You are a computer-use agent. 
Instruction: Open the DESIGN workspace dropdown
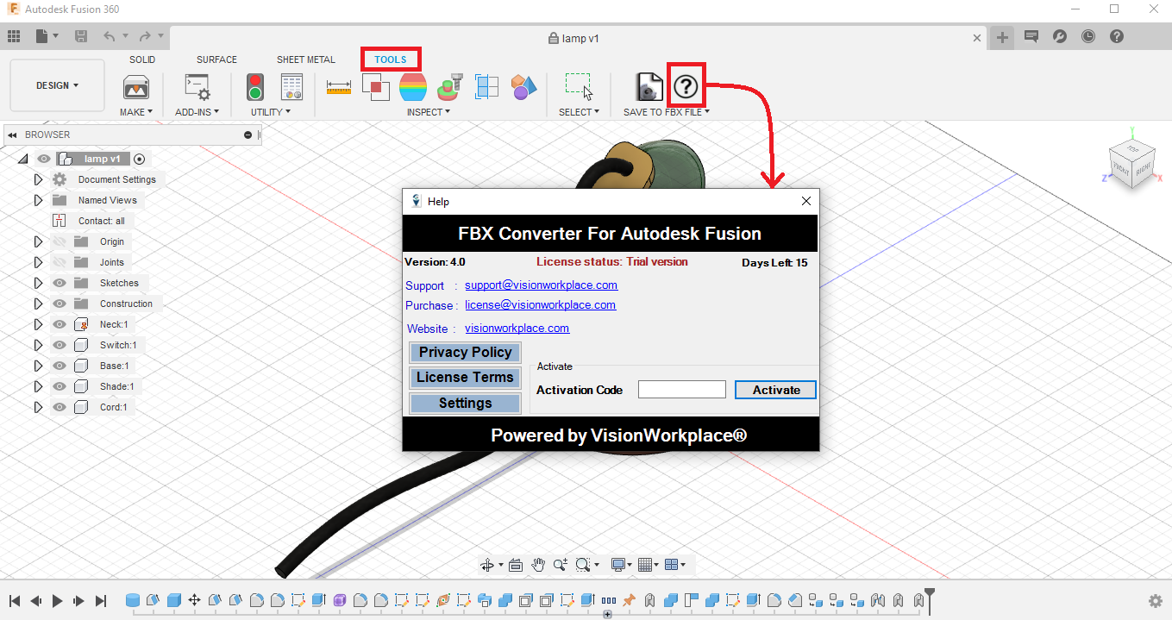tap(57, 85)
